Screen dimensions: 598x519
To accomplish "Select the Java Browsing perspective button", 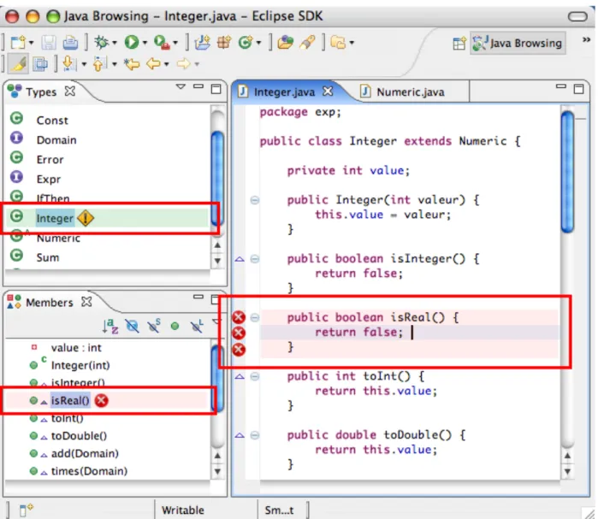I will coord(518,43).
